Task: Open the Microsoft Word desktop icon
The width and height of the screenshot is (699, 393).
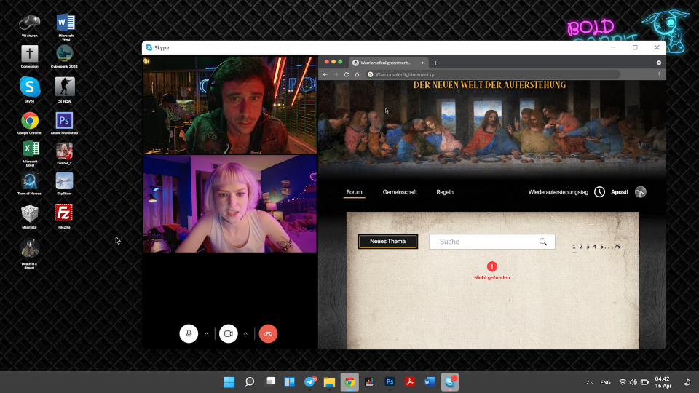Action: [66, 27]
